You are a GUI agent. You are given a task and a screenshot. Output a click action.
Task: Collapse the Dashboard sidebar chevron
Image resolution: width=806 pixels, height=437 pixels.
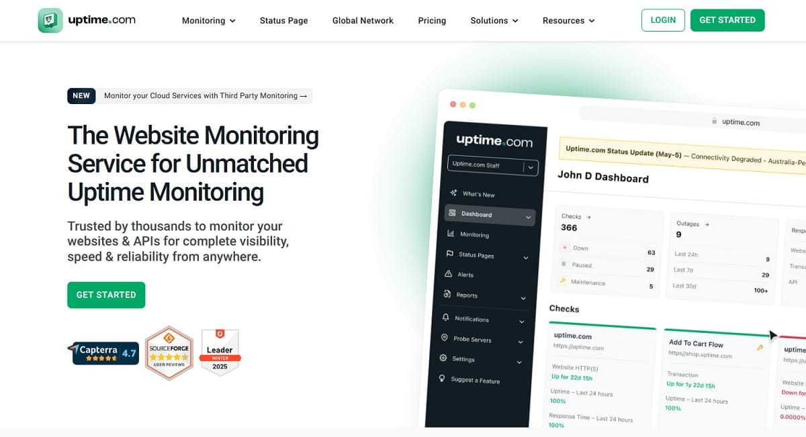pyautogui.click(x=528, y=217)
